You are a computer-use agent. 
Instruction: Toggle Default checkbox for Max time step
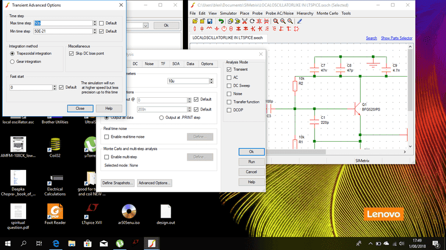101,23
